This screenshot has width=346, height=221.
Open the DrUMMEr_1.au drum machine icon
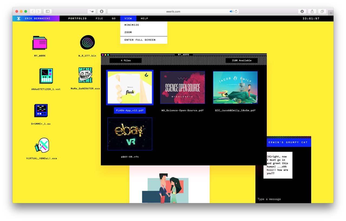[x=41, y=111]
